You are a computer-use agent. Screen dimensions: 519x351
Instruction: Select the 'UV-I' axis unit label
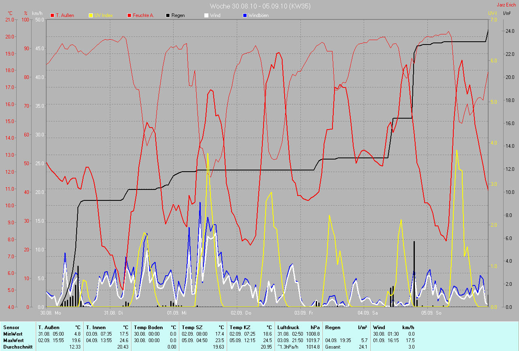493,13
